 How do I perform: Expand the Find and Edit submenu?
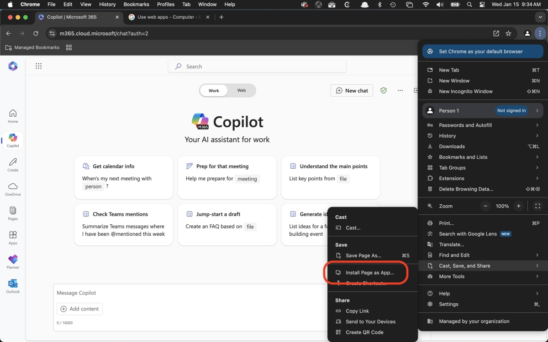pyautogui.click(x=483, y=255)
